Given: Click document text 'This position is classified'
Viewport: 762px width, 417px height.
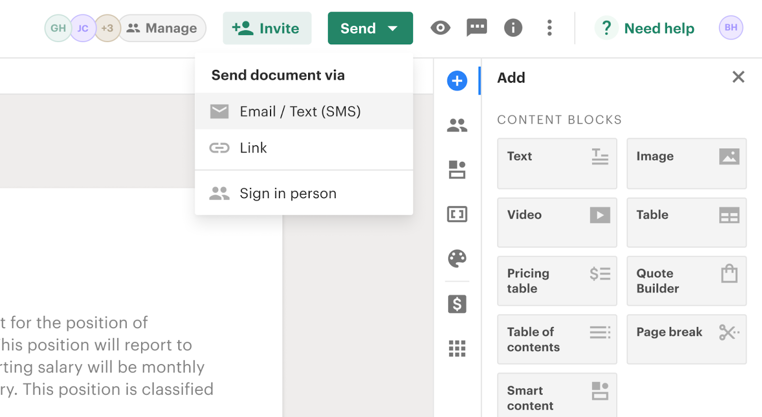Looking at the screenshot, I should coord(118,389).
